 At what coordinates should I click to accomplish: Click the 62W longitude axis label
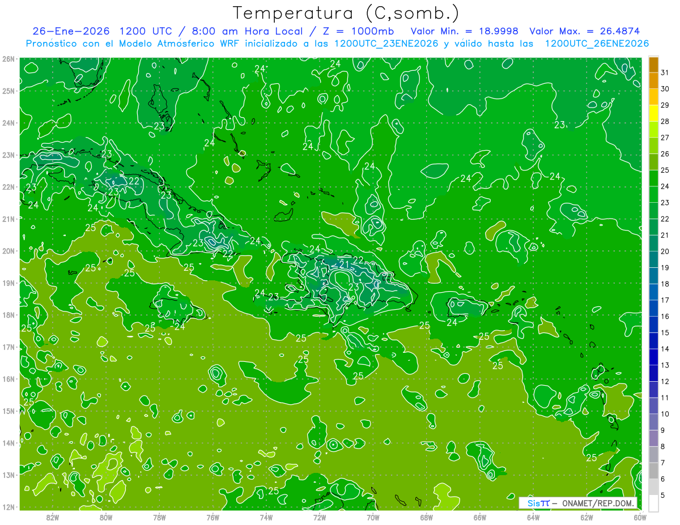pos(586,517)
